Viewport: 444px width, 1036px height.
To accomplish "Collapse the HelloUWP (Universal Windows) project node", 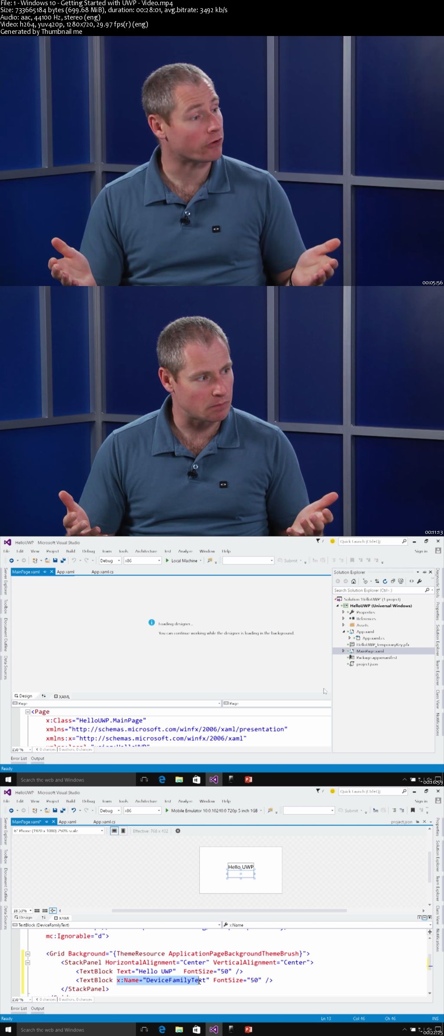I will point(337,605).
